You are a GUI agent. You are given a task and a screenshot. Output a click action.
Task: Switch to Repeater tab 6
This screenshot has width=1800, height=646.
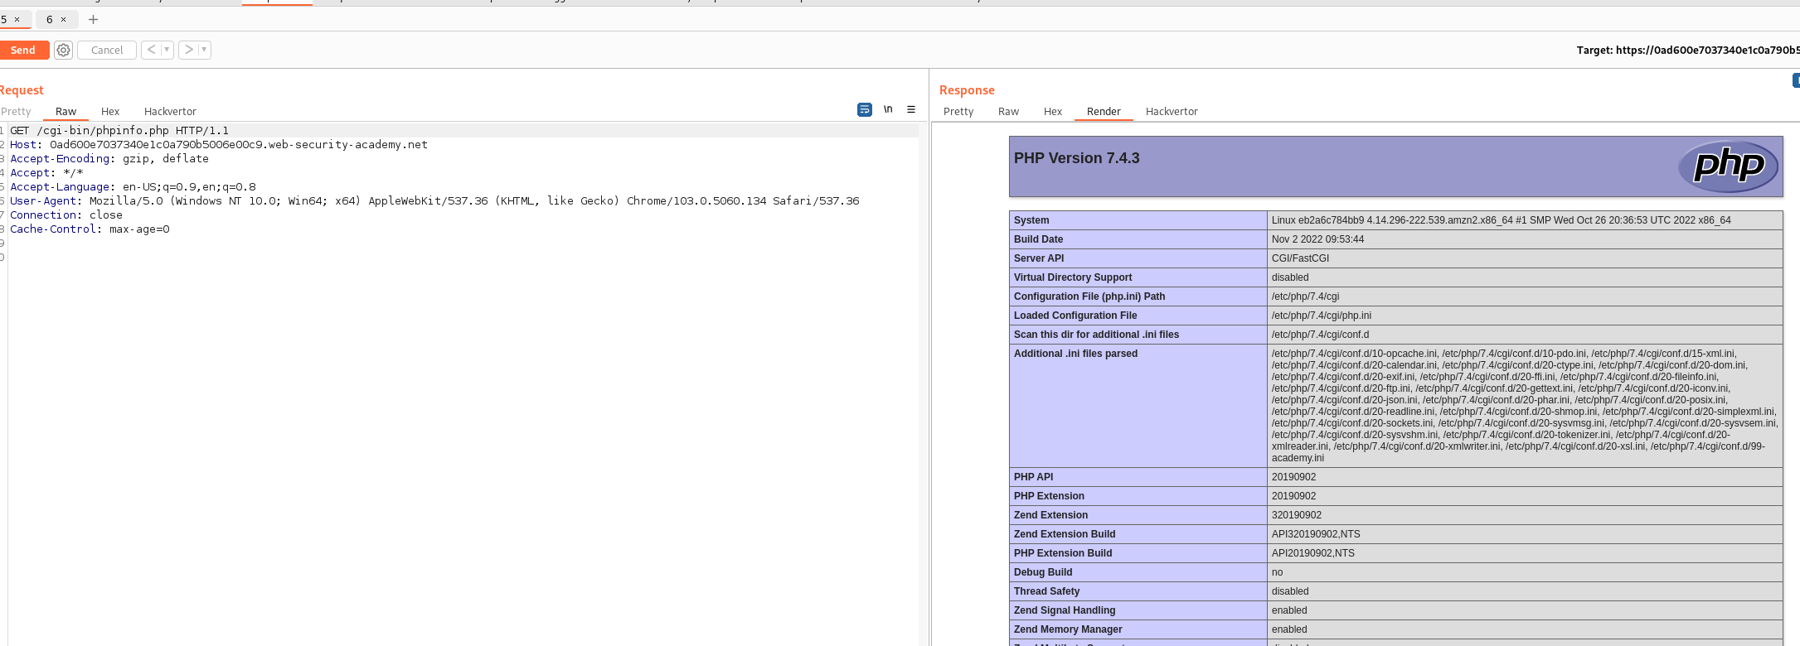pyautogui.click(x=50, y=19)
